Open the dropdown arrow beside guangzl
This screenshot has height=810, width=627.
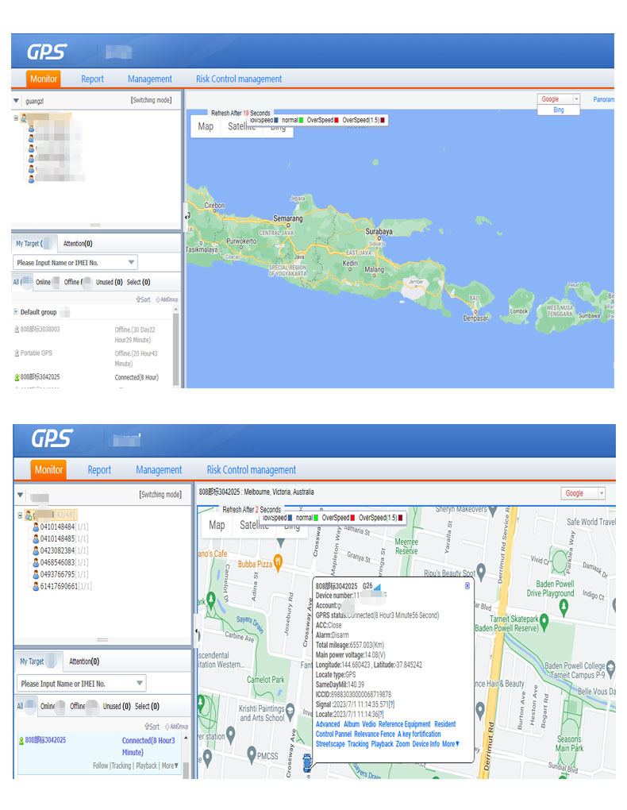[16, 101]
